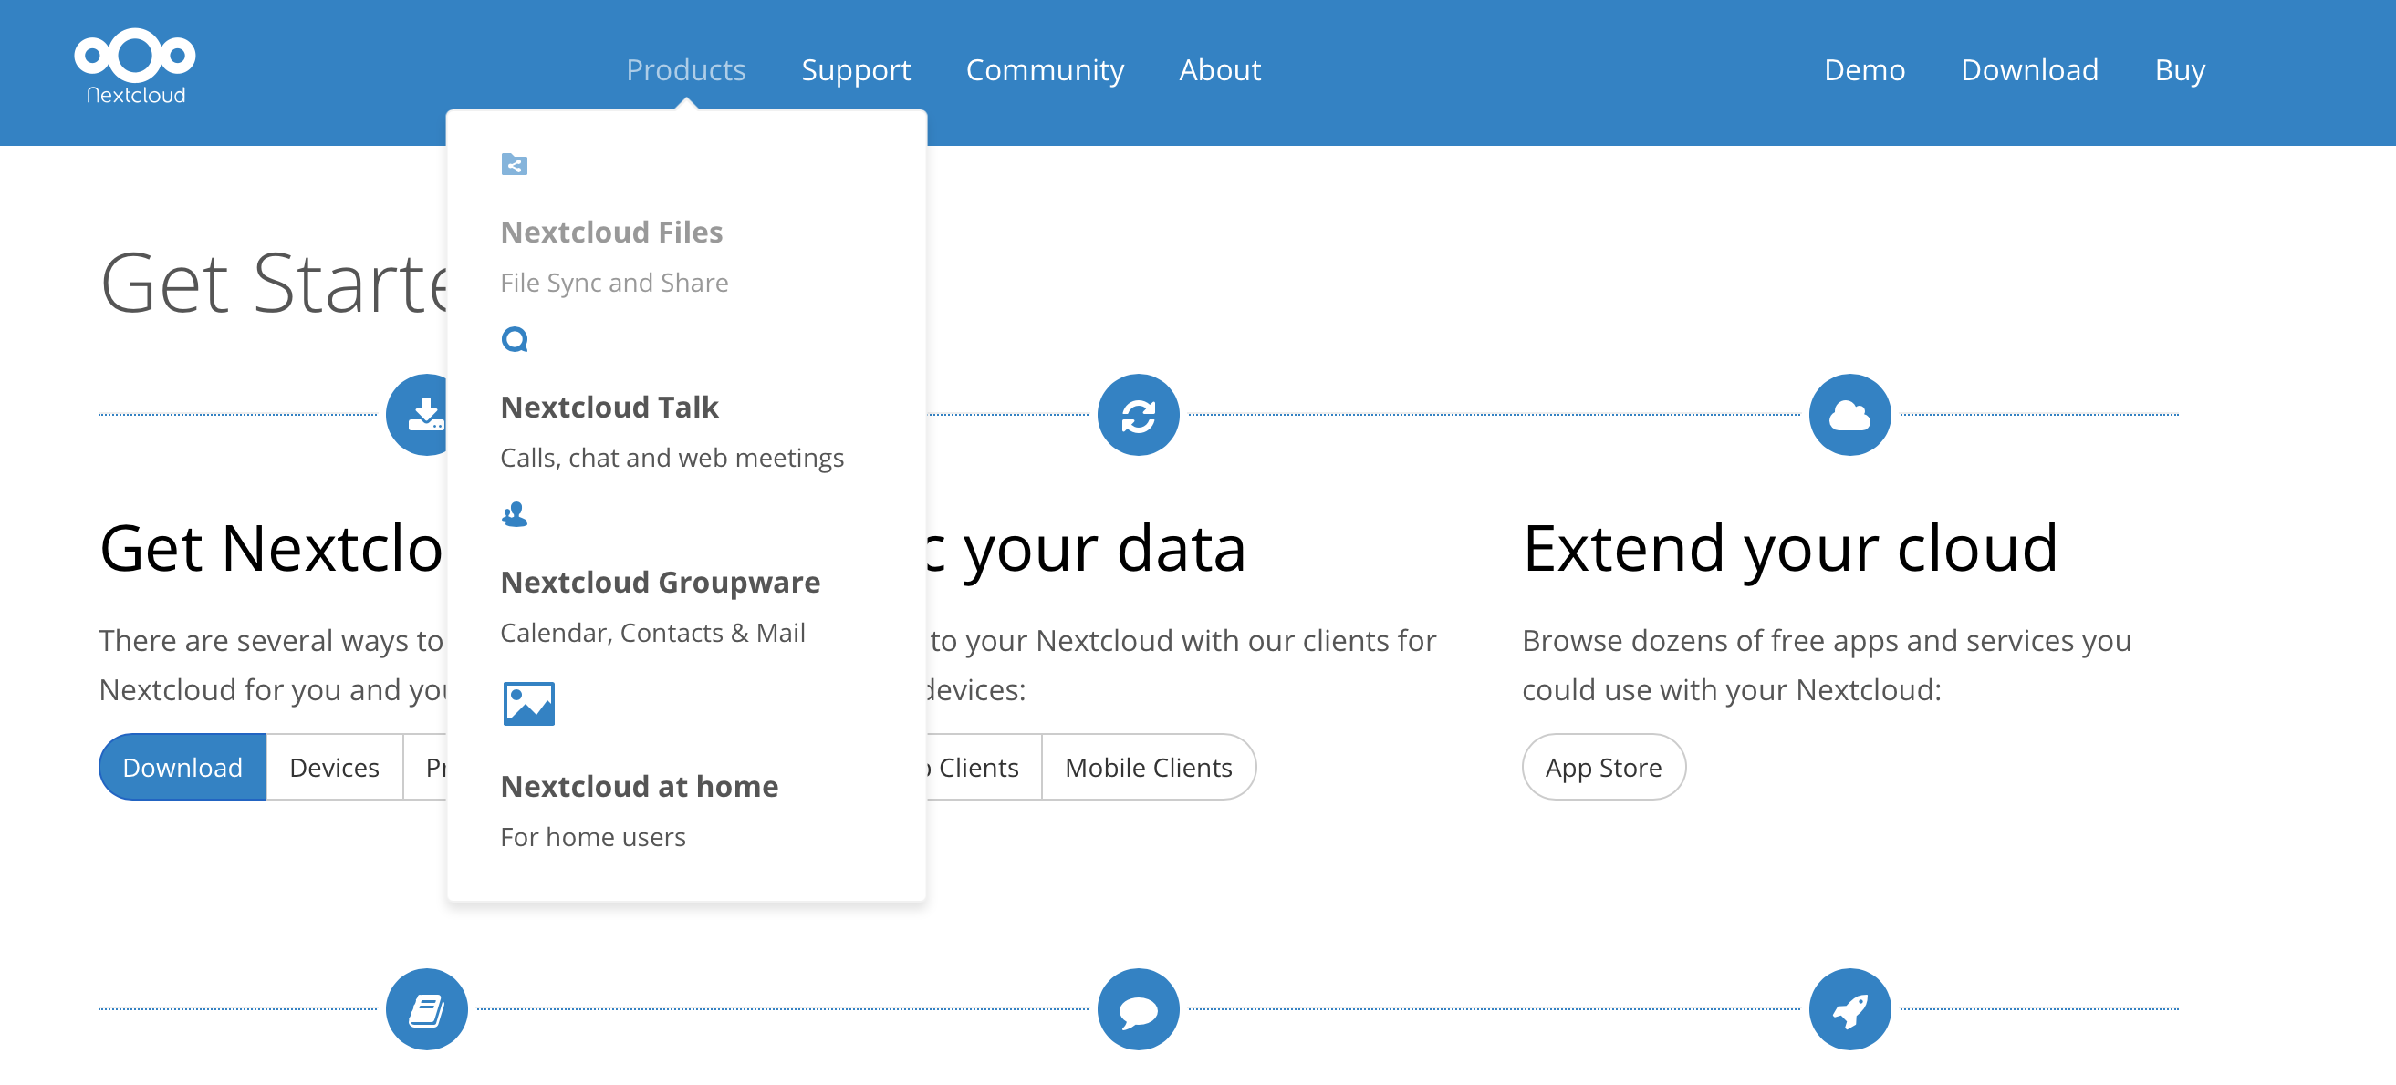Select the Nextcloud Files share icon
The width and height of the screenshot is (2396, 1085).
click(x=516, y=164)
